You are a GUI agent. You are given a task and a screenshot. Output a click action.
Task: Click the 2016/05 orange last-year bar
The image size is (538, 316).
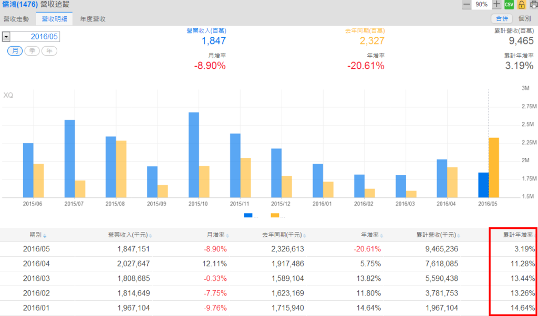click(x=494, y=167)
